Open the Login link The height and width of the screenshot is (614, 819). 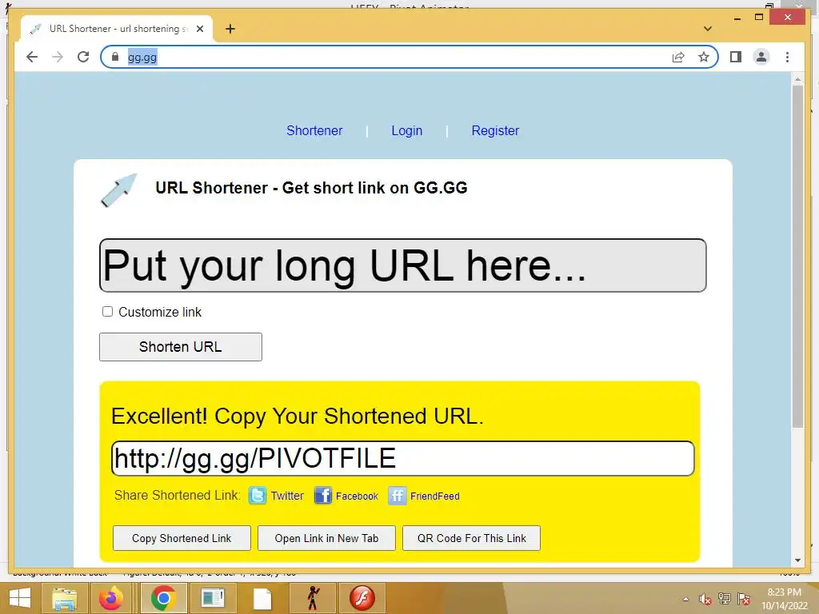pos(407,130)
